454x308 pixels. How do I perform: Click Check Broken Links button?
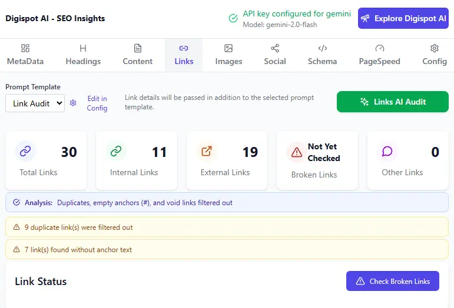[x=393, y=281]
